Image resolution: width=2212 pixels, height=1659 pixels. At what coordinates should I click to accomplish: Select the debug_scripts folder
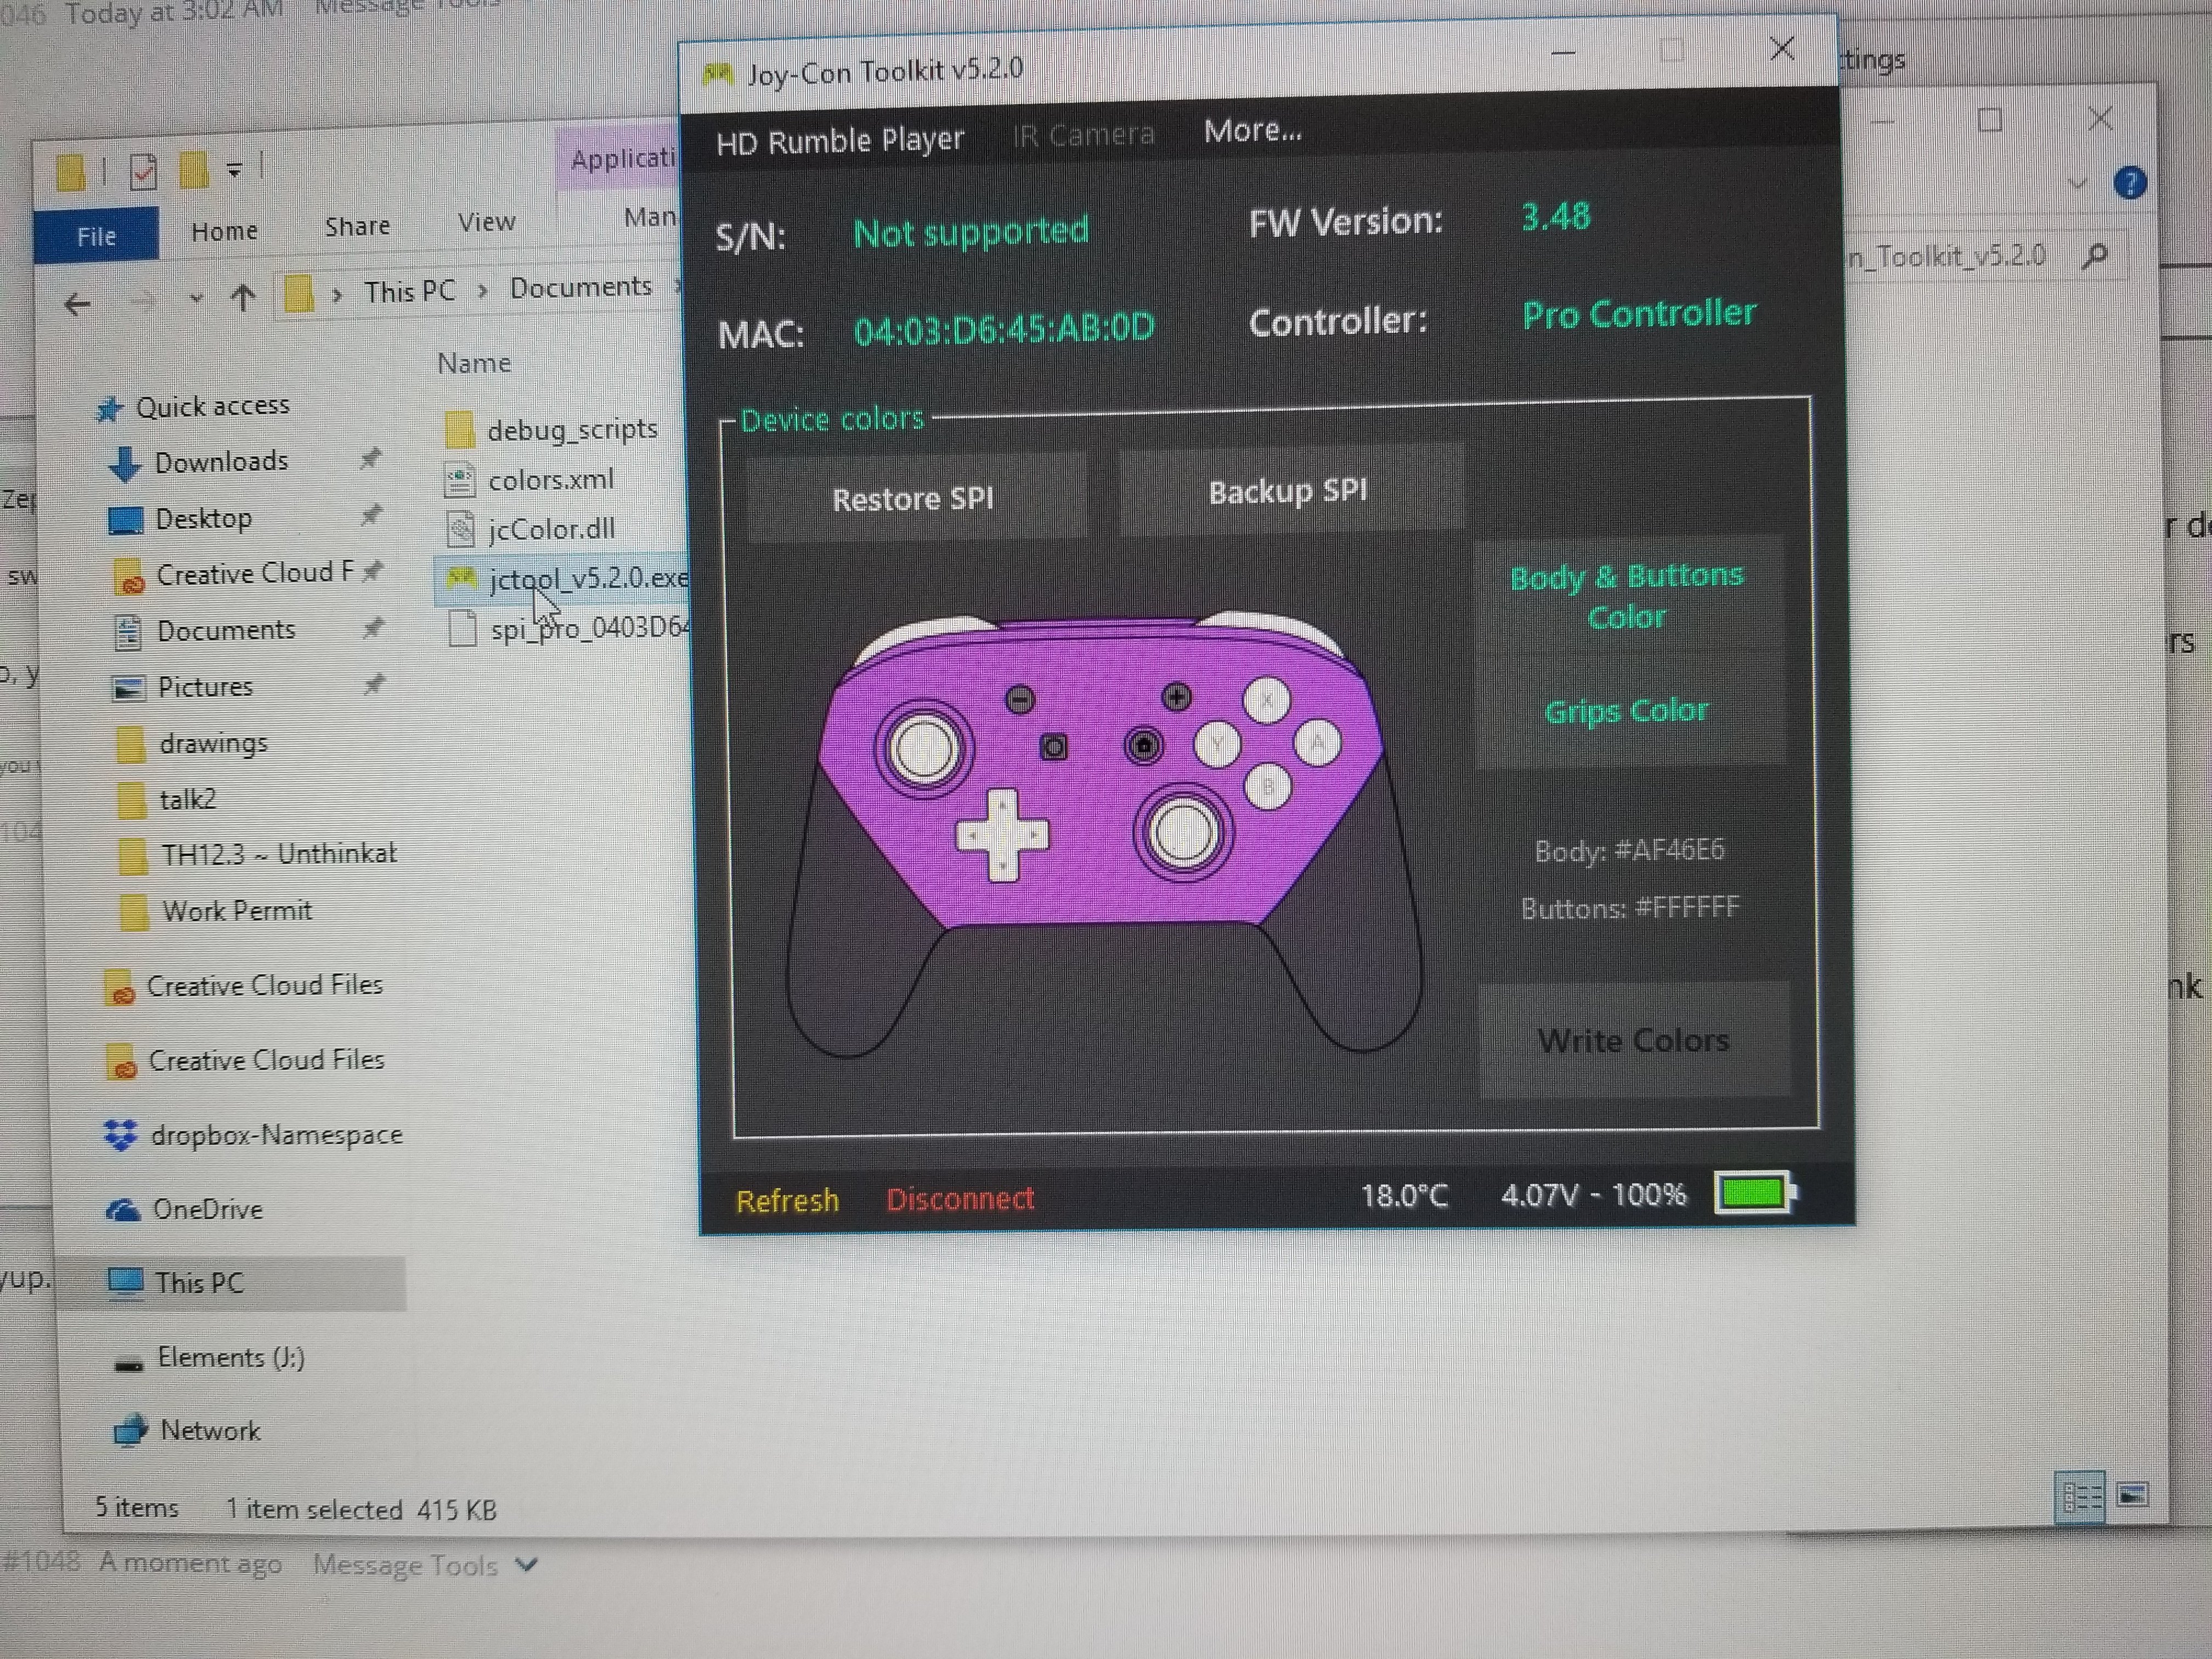pos(553,429)
